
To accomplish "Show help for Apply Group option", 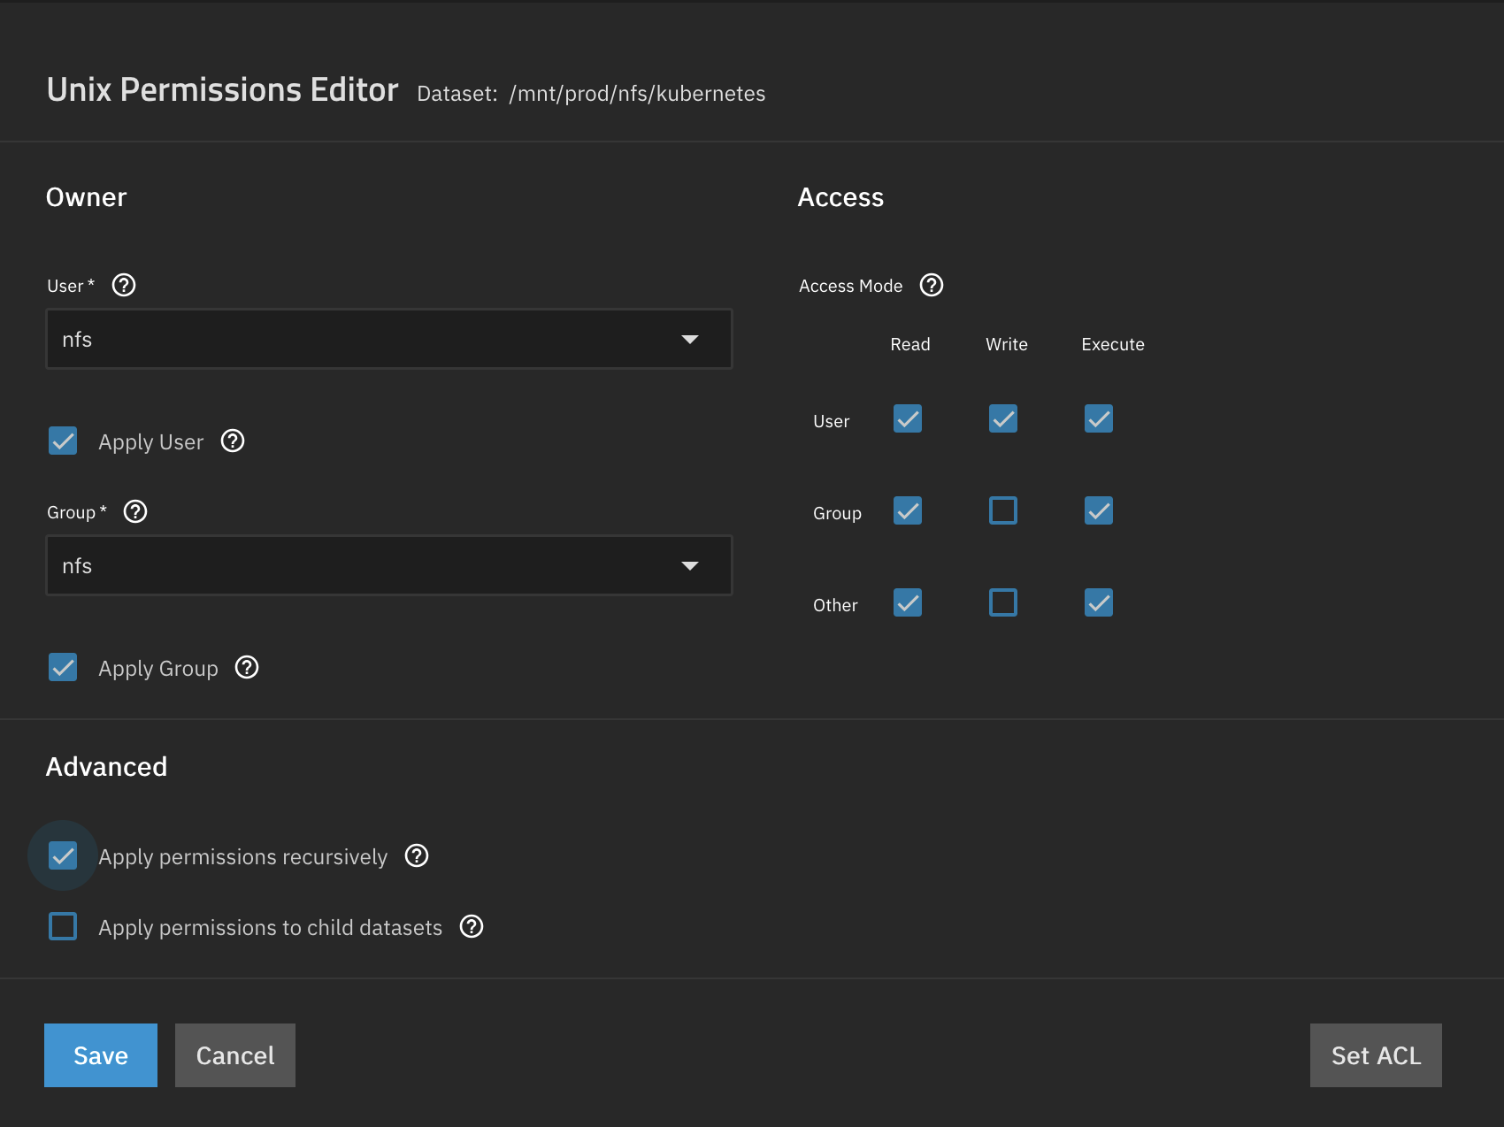I will click(x=247, y=667).
